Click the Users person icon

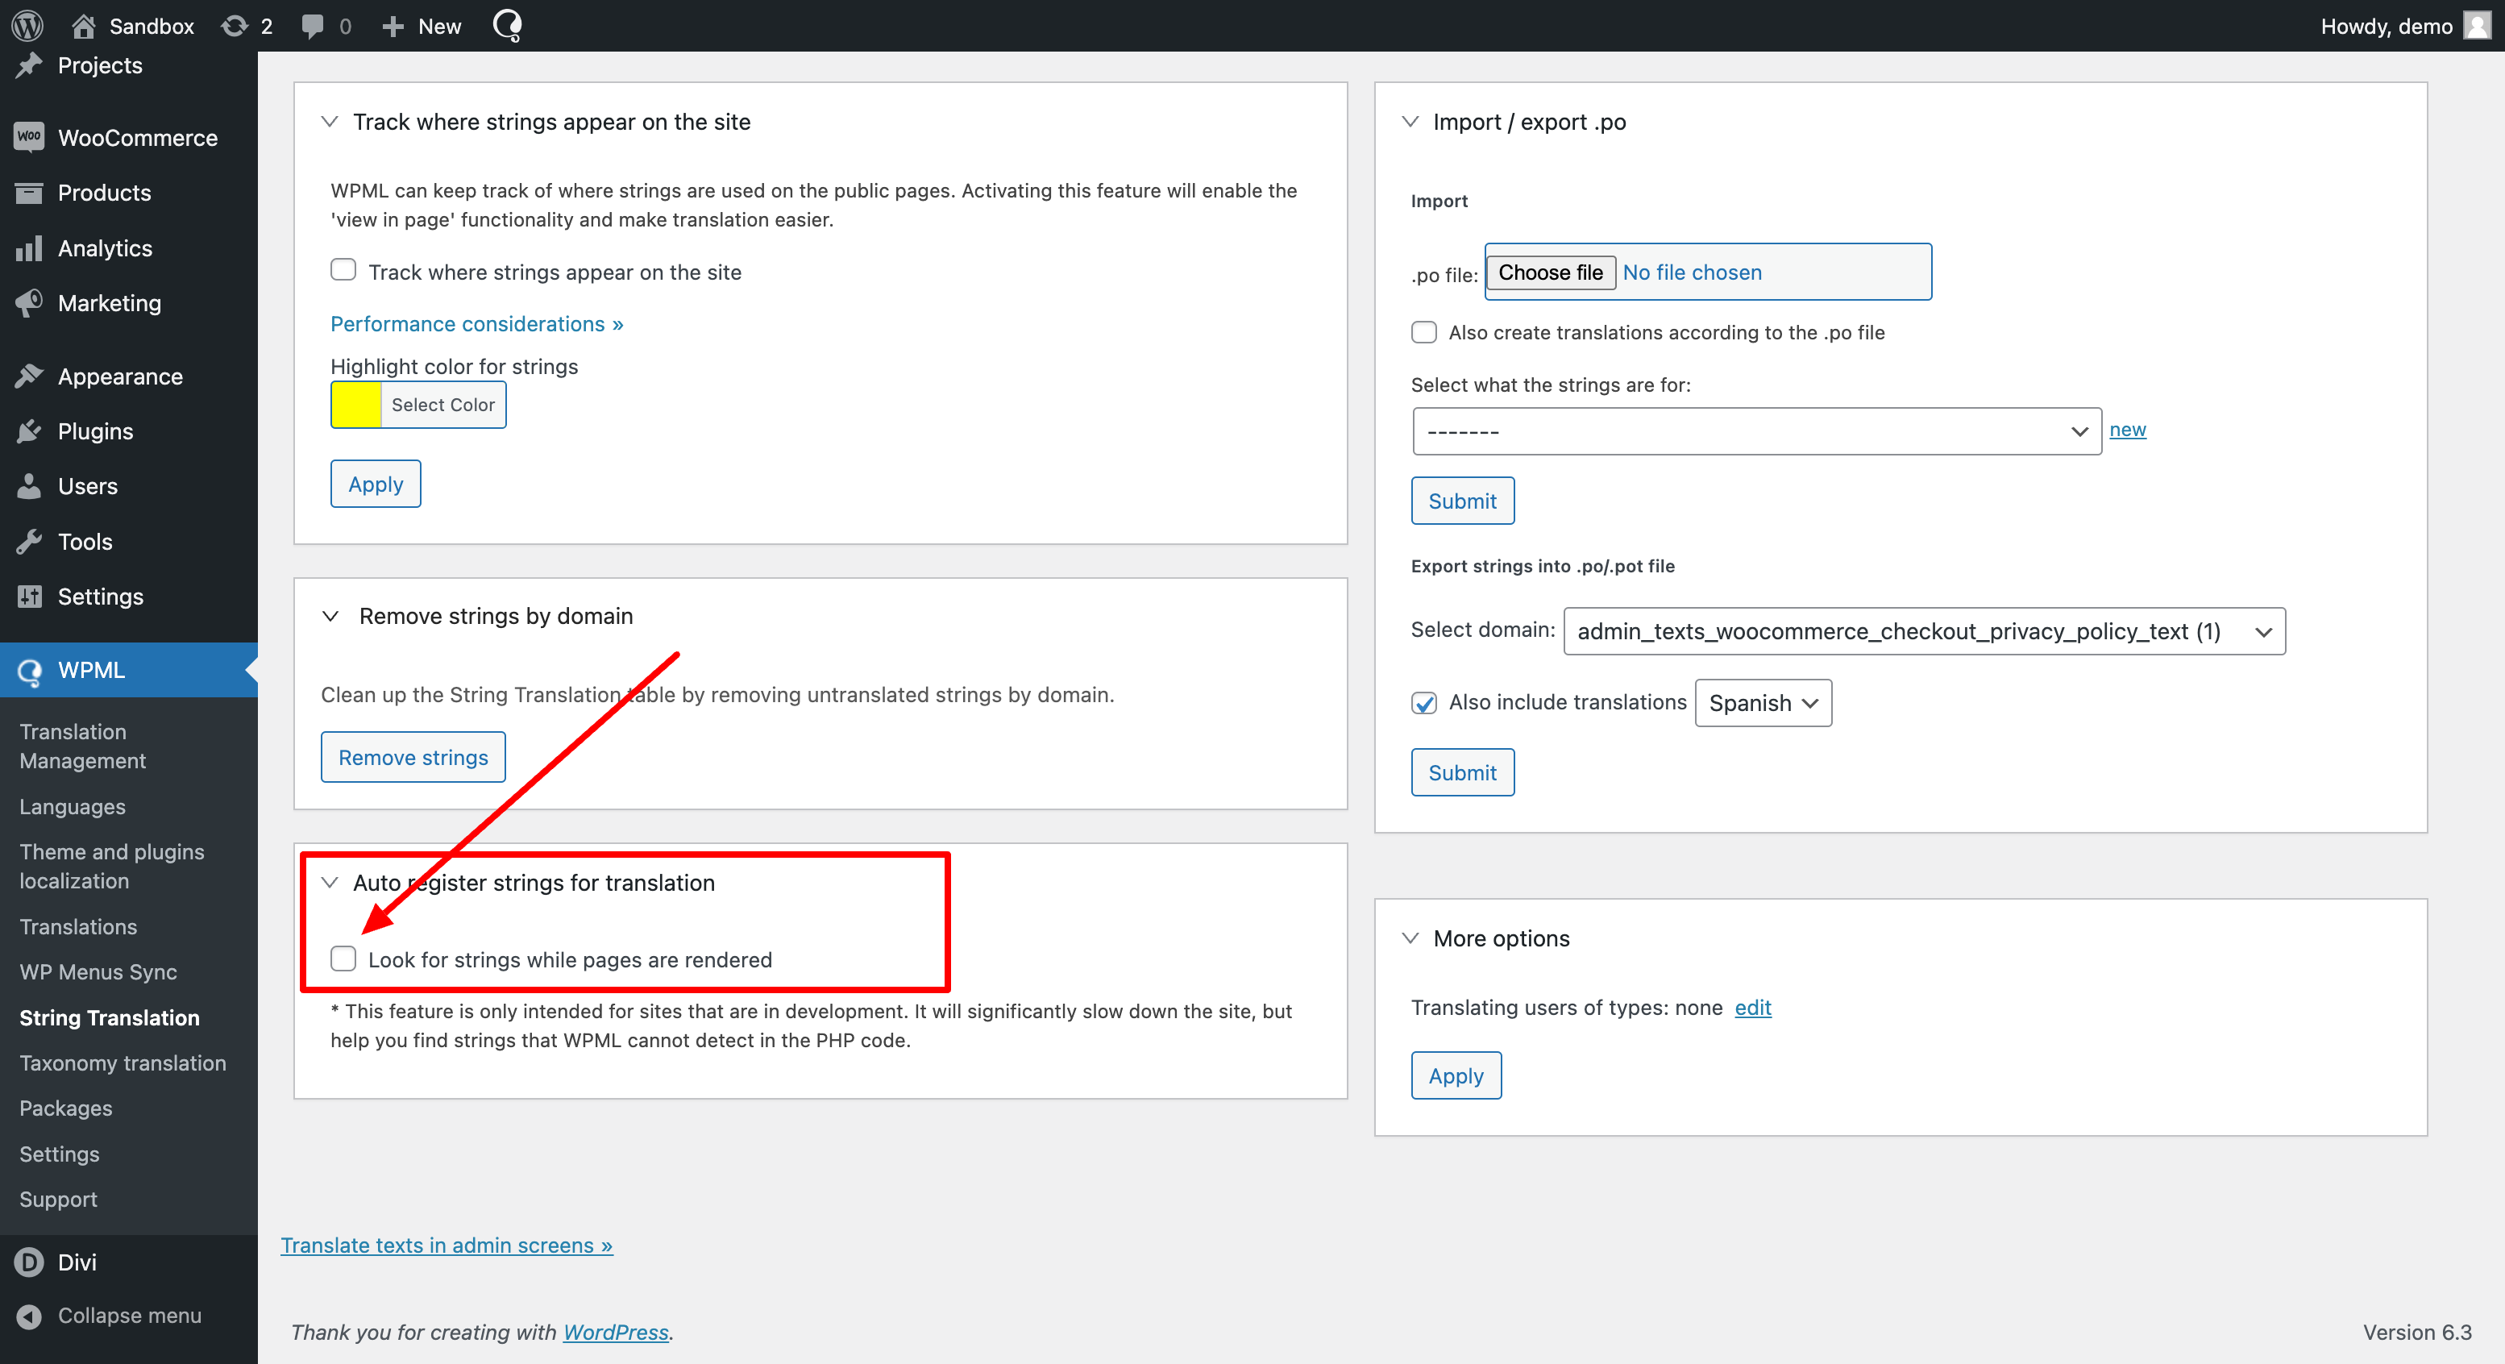point(29,485)
